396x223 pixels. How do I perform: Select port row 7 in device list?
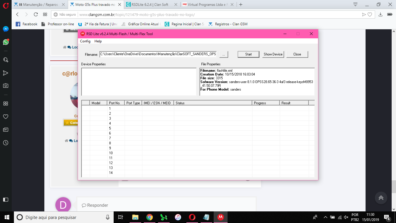[198, 138]
